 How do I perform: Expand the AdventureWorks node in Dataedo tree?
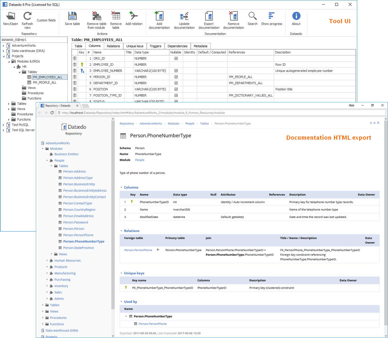(4, 45)
